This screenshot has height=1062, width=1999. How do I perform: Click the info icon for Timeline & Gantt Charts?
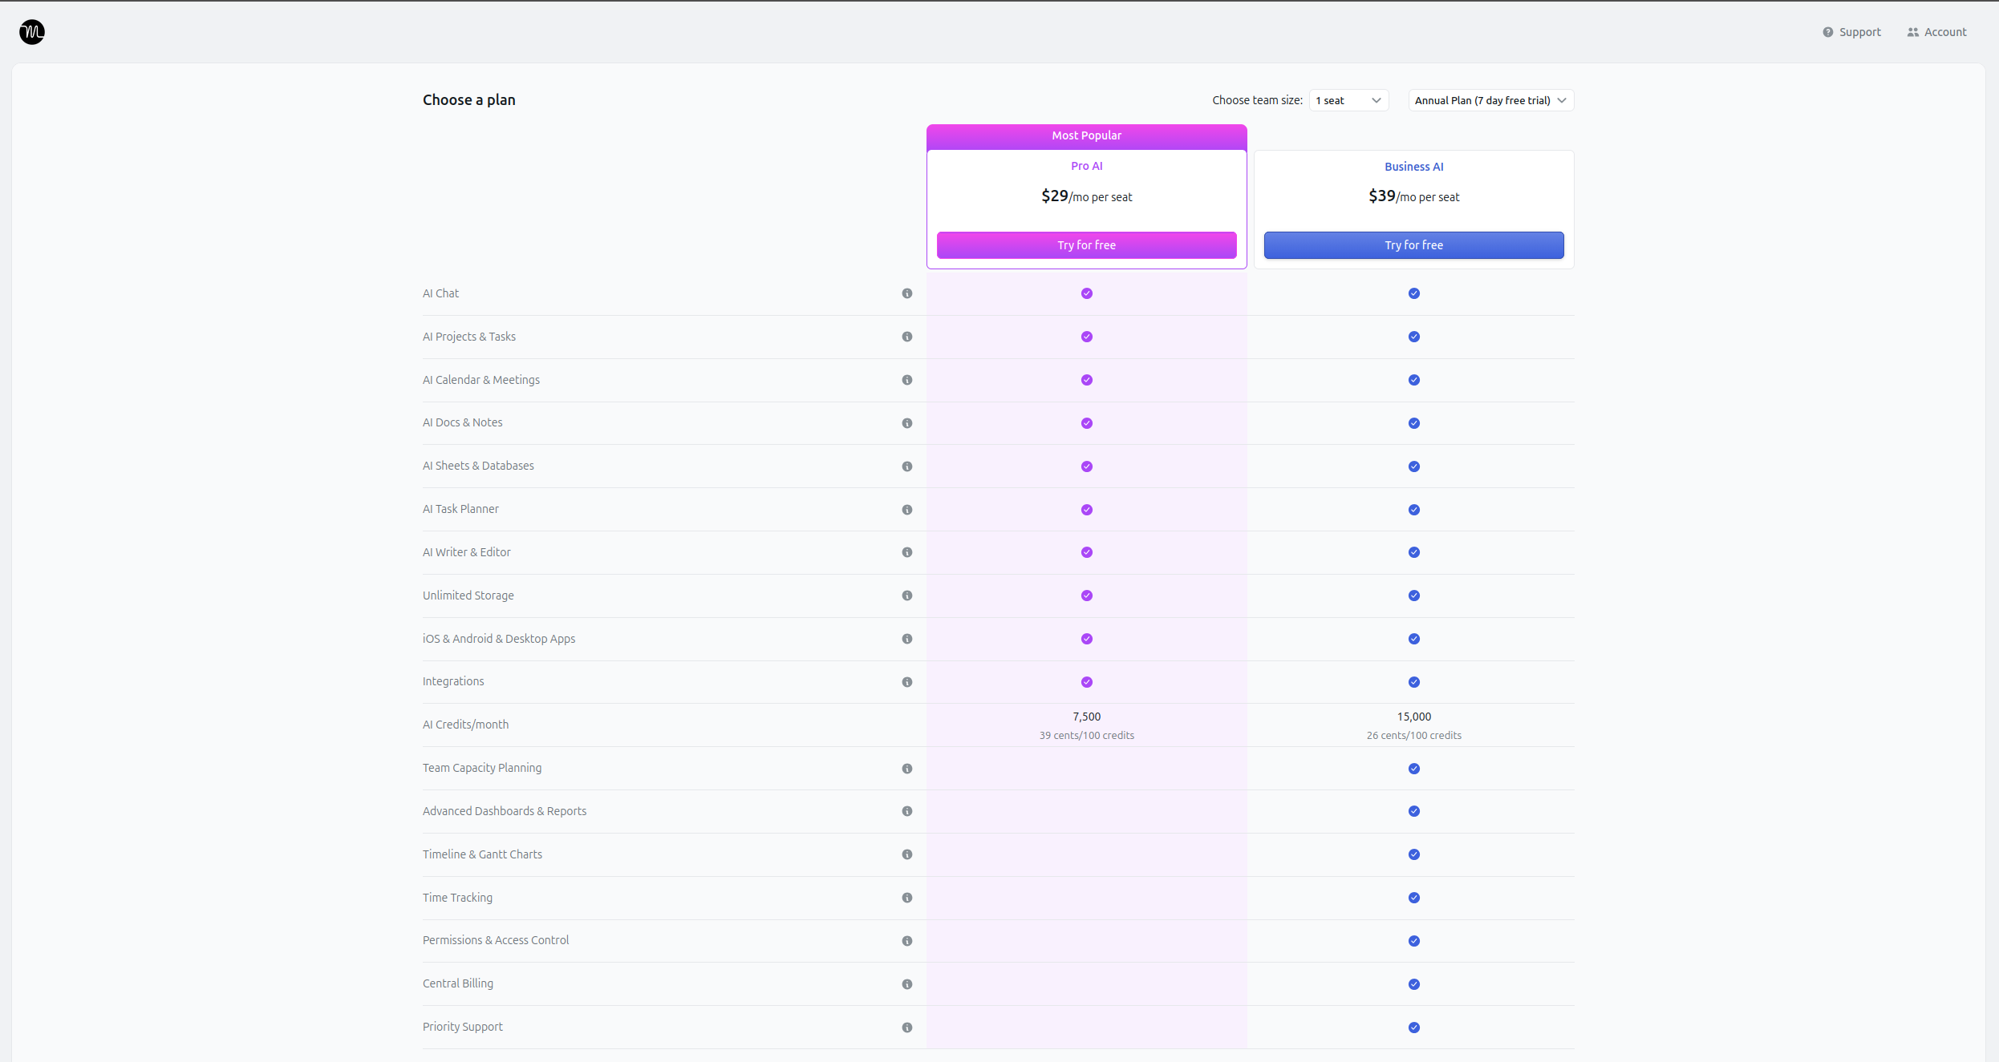point(907,854)
